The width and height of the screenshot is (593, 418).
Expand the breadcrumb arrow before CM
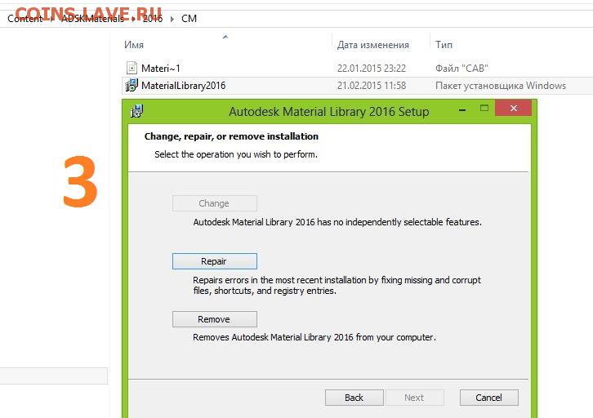point(172,19)
